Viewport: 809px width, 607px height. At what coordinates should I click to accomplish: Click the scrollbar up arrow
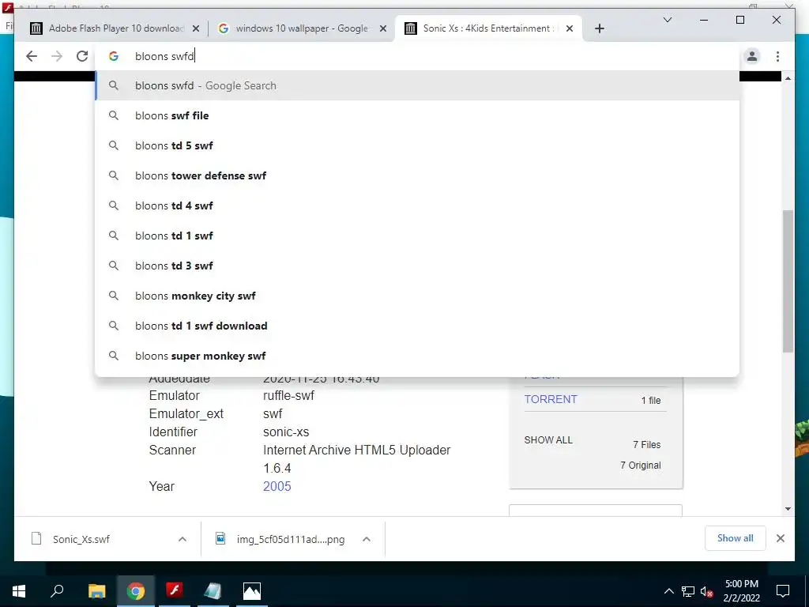788,78
